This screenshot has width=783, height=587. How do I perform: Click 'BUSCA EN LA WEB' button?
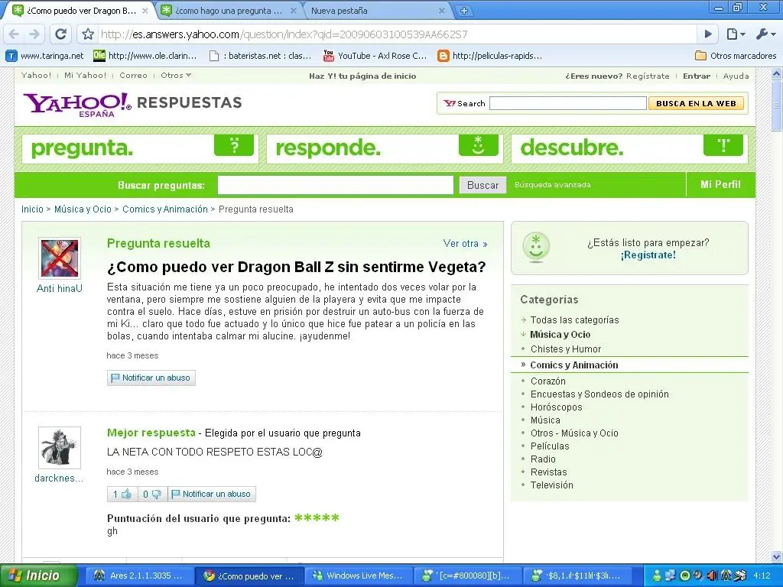696,103
